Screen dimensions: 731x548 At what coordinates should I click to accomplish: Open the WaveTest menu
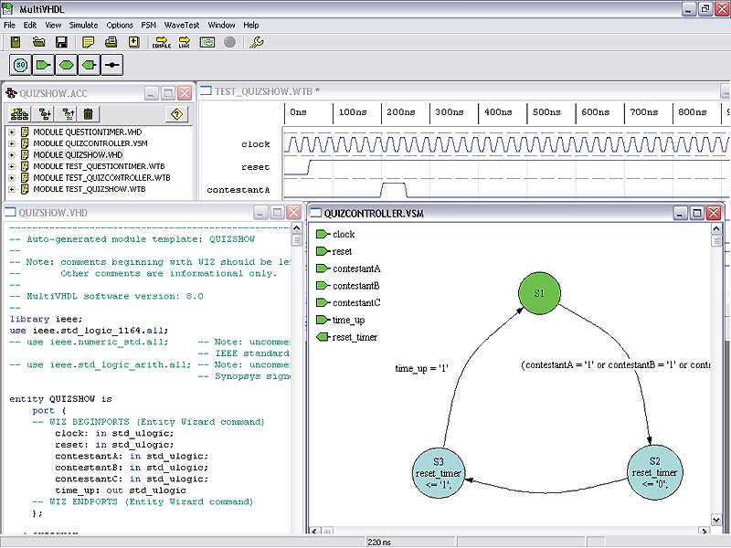(x=182, y=25)
